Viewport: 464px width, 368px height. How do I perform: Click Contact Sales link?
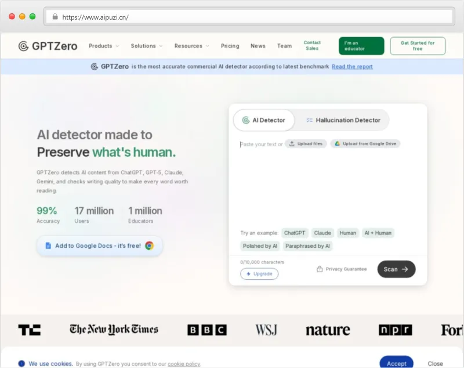(x=312, y=46)
